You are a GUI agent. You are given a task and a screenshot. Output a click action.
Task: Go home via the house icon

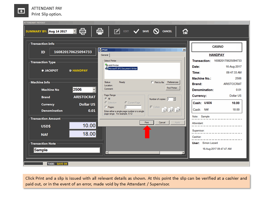(185, 31)
